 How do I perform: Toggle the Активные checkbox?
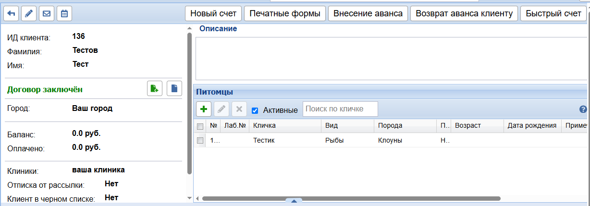point(255,110)
